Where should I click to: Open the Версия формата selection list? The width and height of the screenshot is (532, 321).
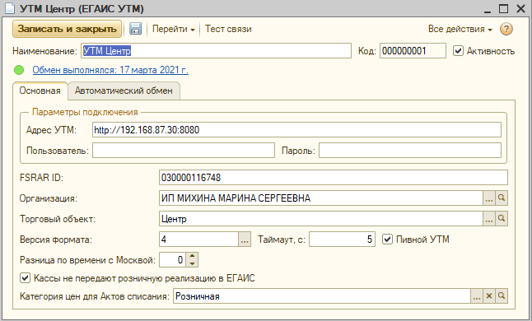(245, 240)
